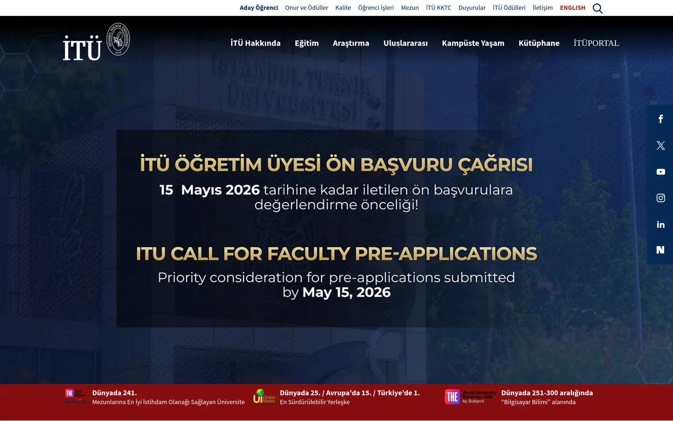Open the N social icon in sidebar

660,250
